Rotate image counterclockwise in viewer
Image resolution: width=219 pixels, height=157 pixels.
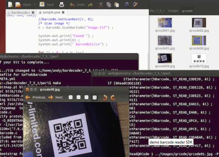[105, 98]
